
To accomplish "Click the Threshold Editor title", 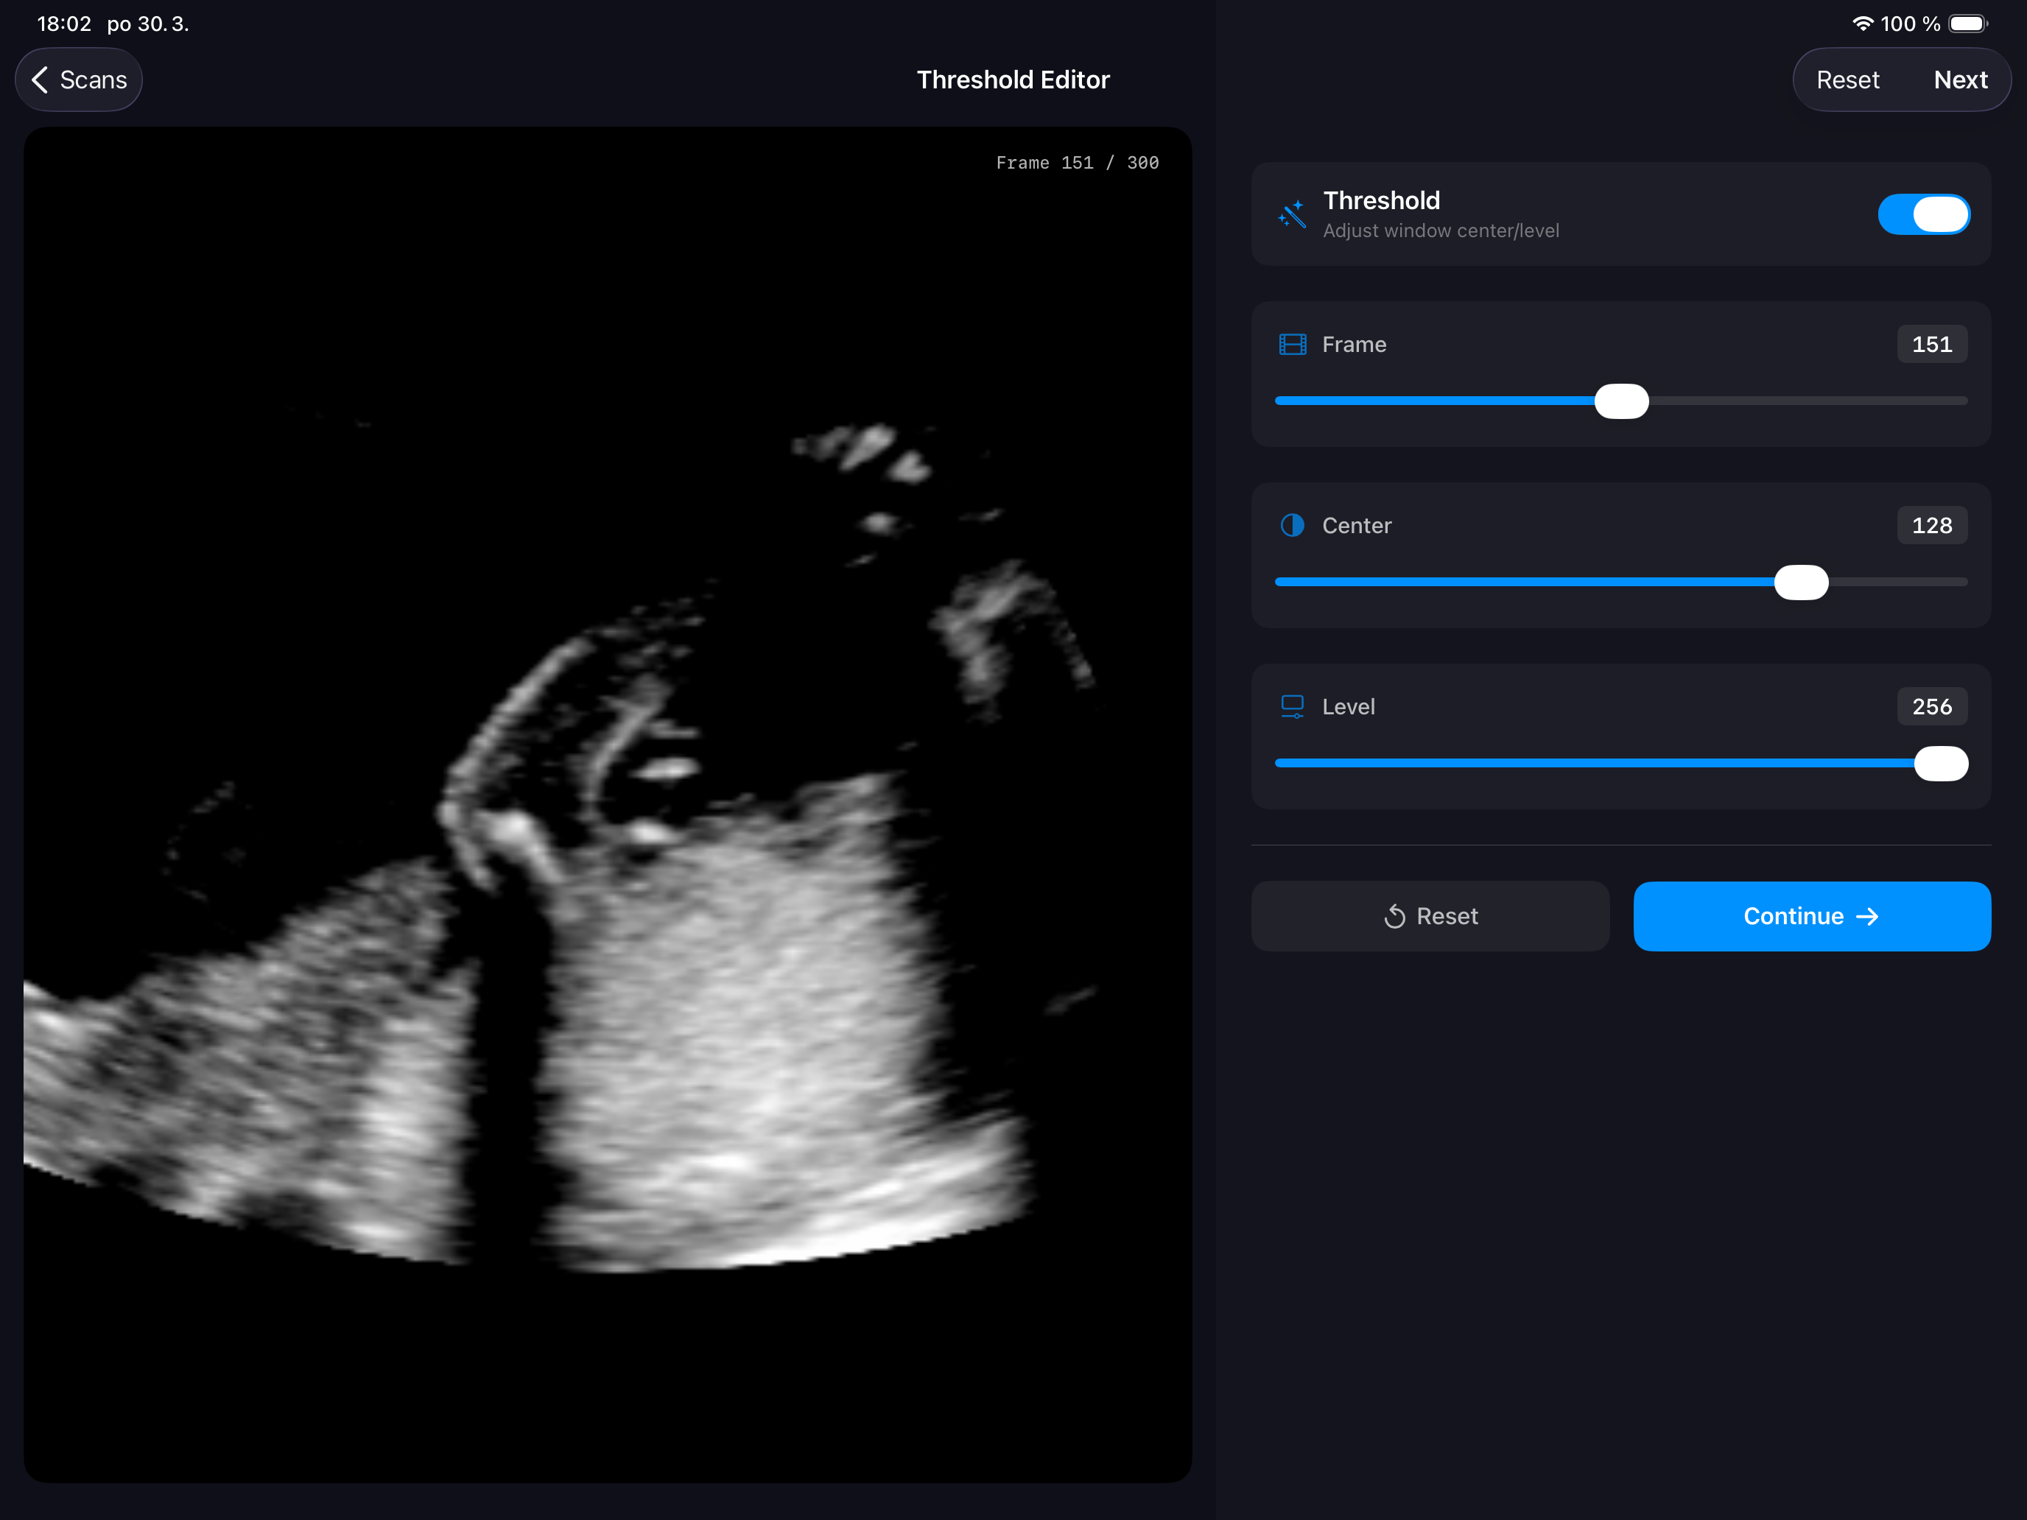I will point(1013,80).
